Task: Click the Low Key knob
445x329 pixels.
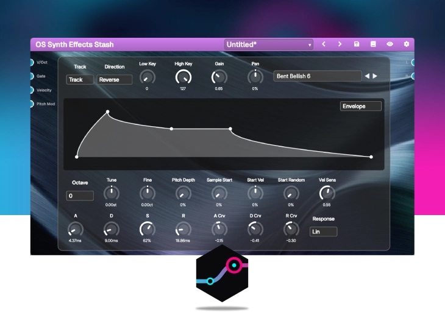Action: coord(148,77)
